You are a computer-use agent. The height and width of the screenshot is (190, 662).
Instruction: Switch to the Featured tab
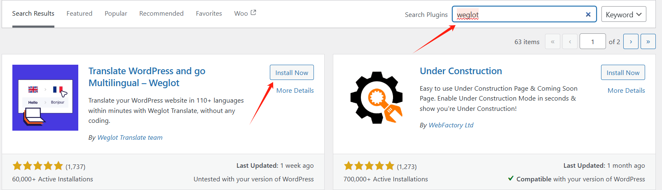[80, 14]
